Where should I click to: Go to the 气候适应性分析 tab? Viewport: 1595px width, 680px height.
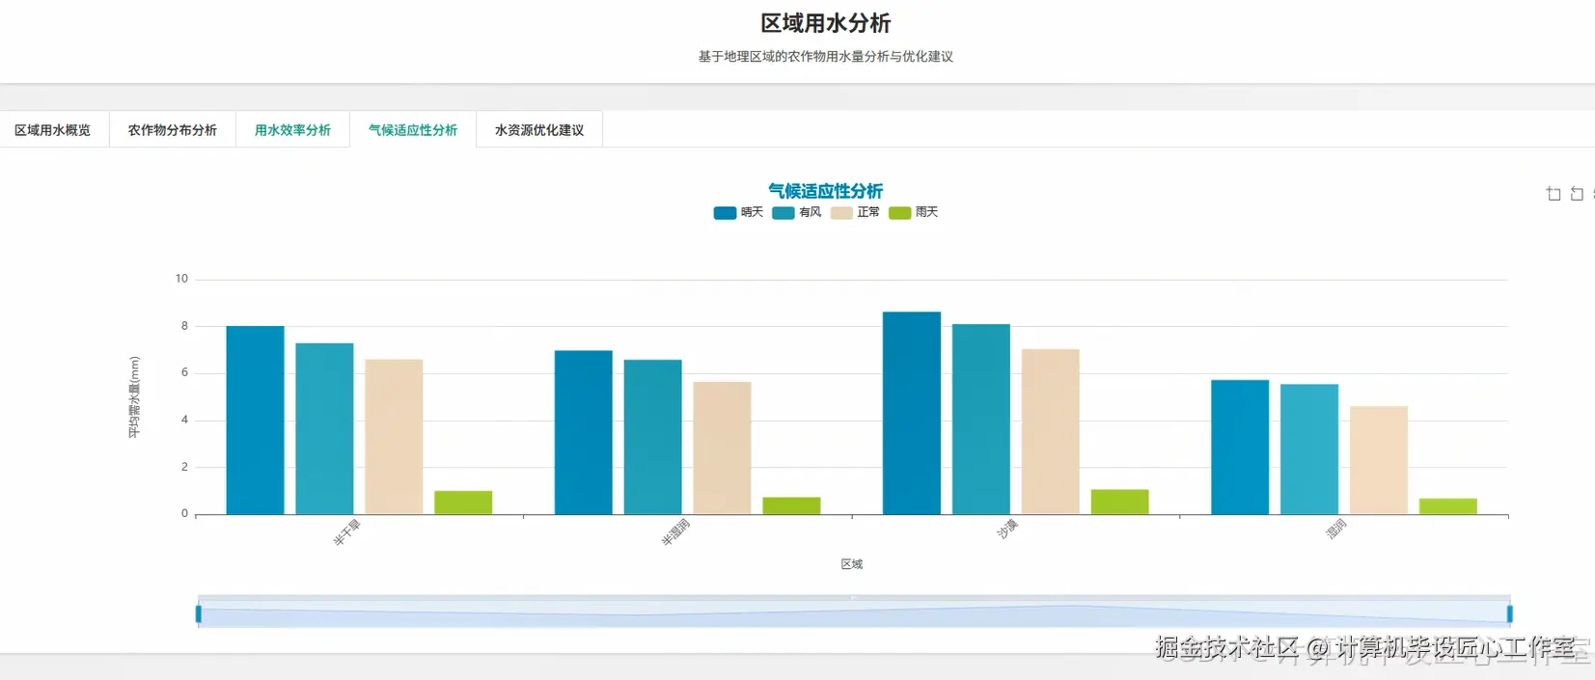pos(413,130)
